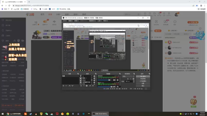Screen dimensions: 207x116
Task: Expand the 游戏 dropdown in Douyu nav
Action: (76, 14)
